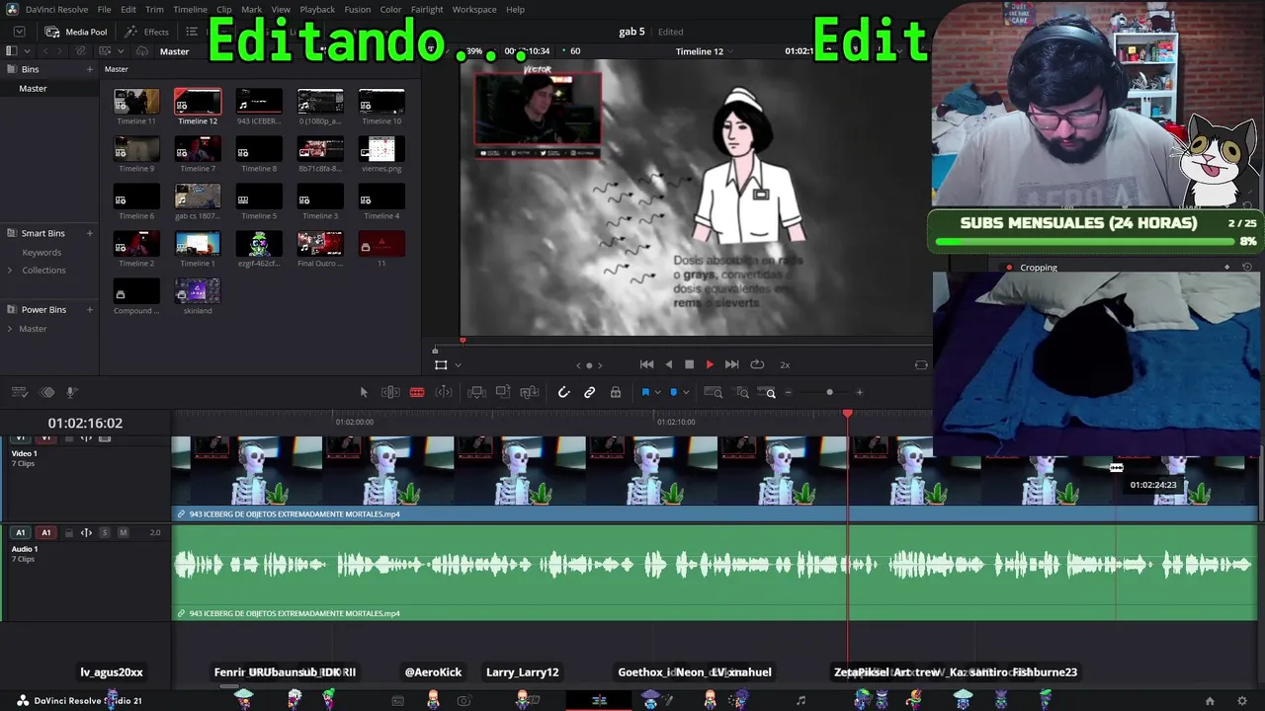Add a new Smart Bin
This screenshot has height=711, width=1265.
pos(89,233)
